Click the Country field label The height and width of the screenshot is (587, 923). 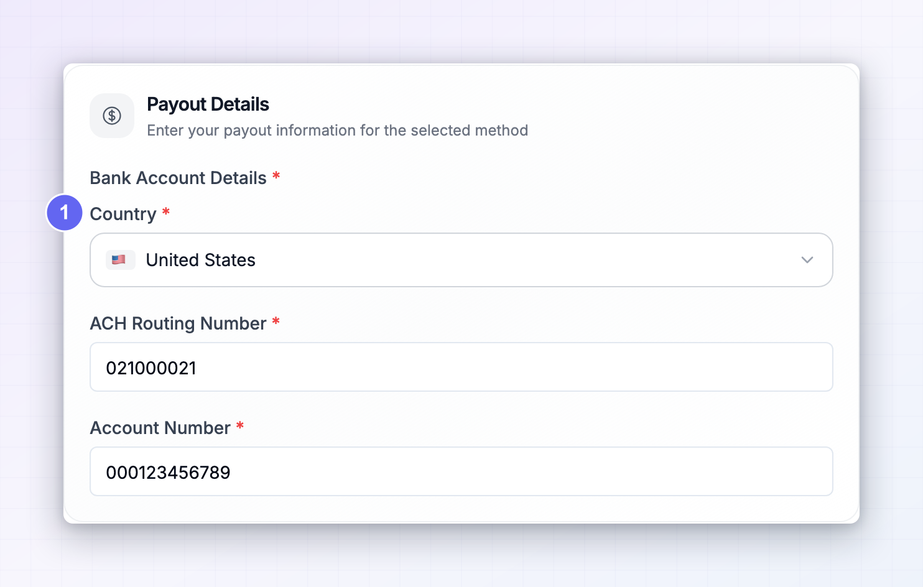(123, 214)
